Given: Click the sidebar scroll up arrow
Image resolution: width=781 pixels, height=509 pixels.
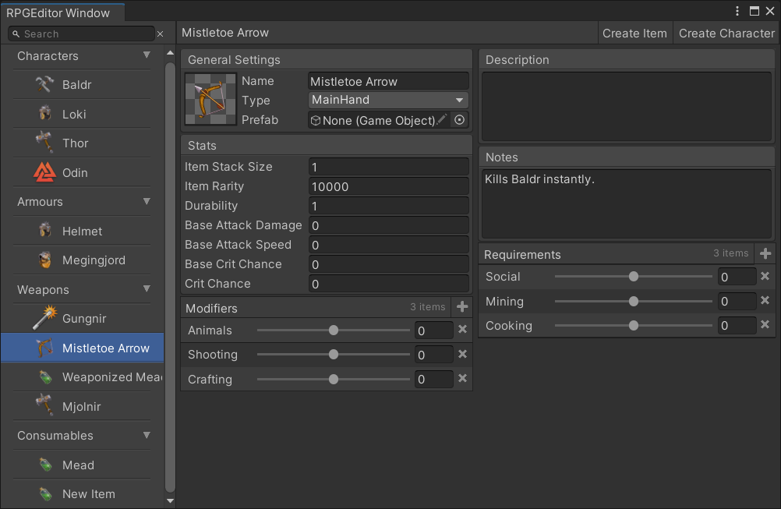Looking at the screenshot, I should pos(171,53).
